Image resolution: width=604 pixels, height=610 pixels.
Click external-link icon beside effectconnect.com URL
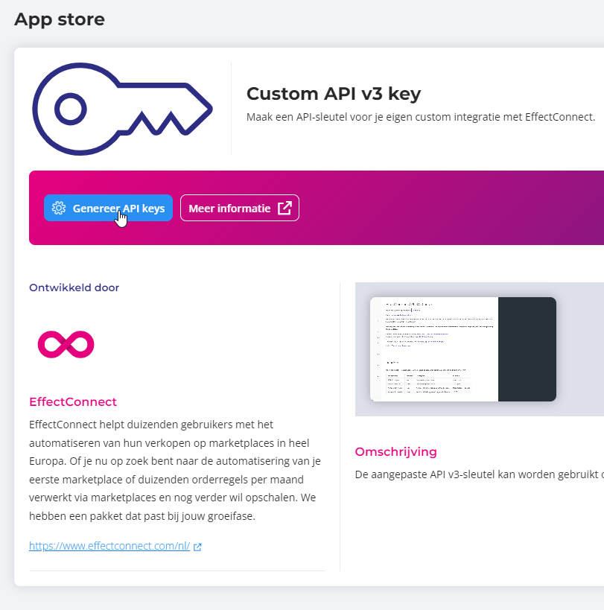click(197, 547)
